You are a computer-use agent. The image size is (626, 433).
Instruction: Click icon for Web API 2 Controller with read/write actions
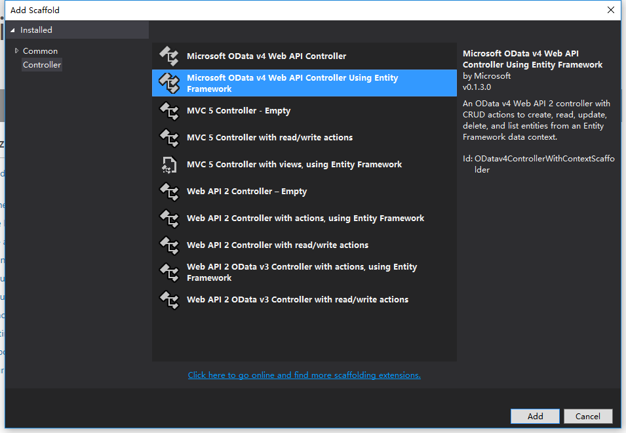point(169,245)
